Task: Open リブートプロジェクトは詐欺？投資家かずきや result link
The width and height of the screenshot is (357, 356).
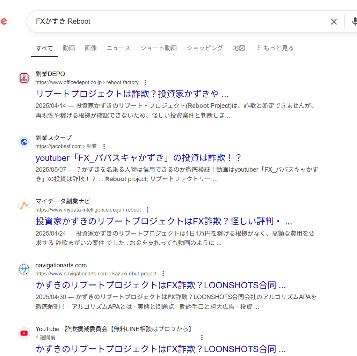Action: pos(132,94)
